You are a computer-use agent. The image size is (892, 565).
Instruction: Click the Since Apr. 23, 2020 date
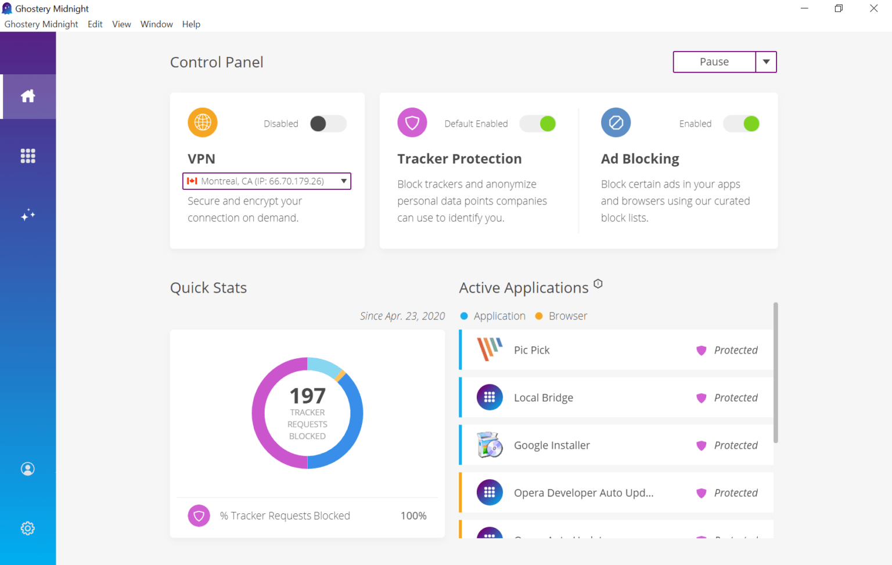pyautogui.click(x=402, y=316)
